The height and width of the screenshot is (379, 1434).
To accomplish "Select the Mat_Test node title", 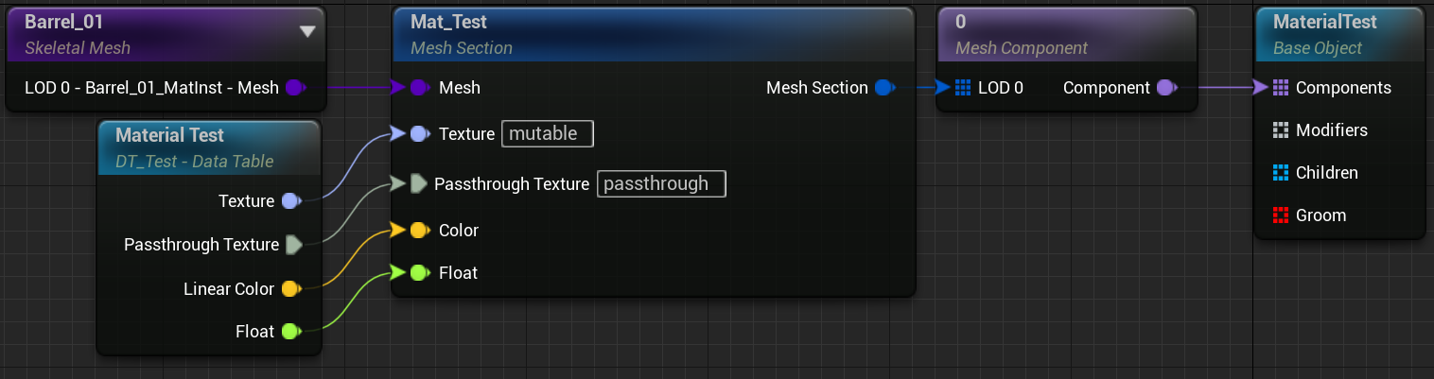I will click(x=449, y=22).
